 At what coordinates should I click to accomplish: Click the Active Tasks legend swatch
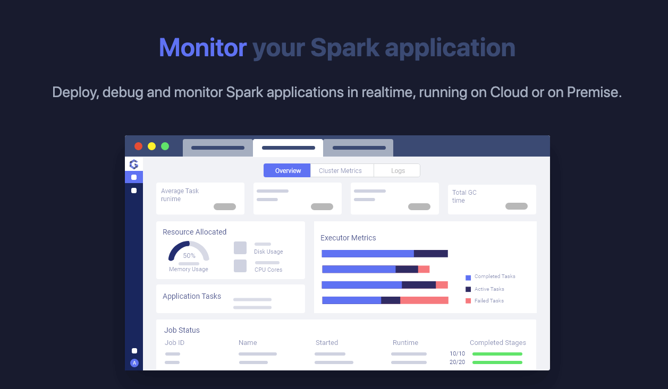468,289
